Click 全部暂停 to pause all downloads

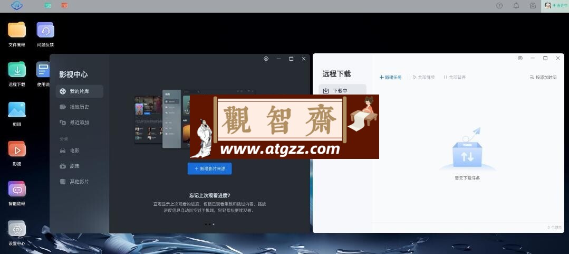455,78
